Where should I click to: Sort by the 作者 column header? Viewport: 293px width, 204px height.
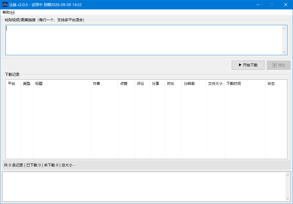pyautogui.click(x=104, y=84)
